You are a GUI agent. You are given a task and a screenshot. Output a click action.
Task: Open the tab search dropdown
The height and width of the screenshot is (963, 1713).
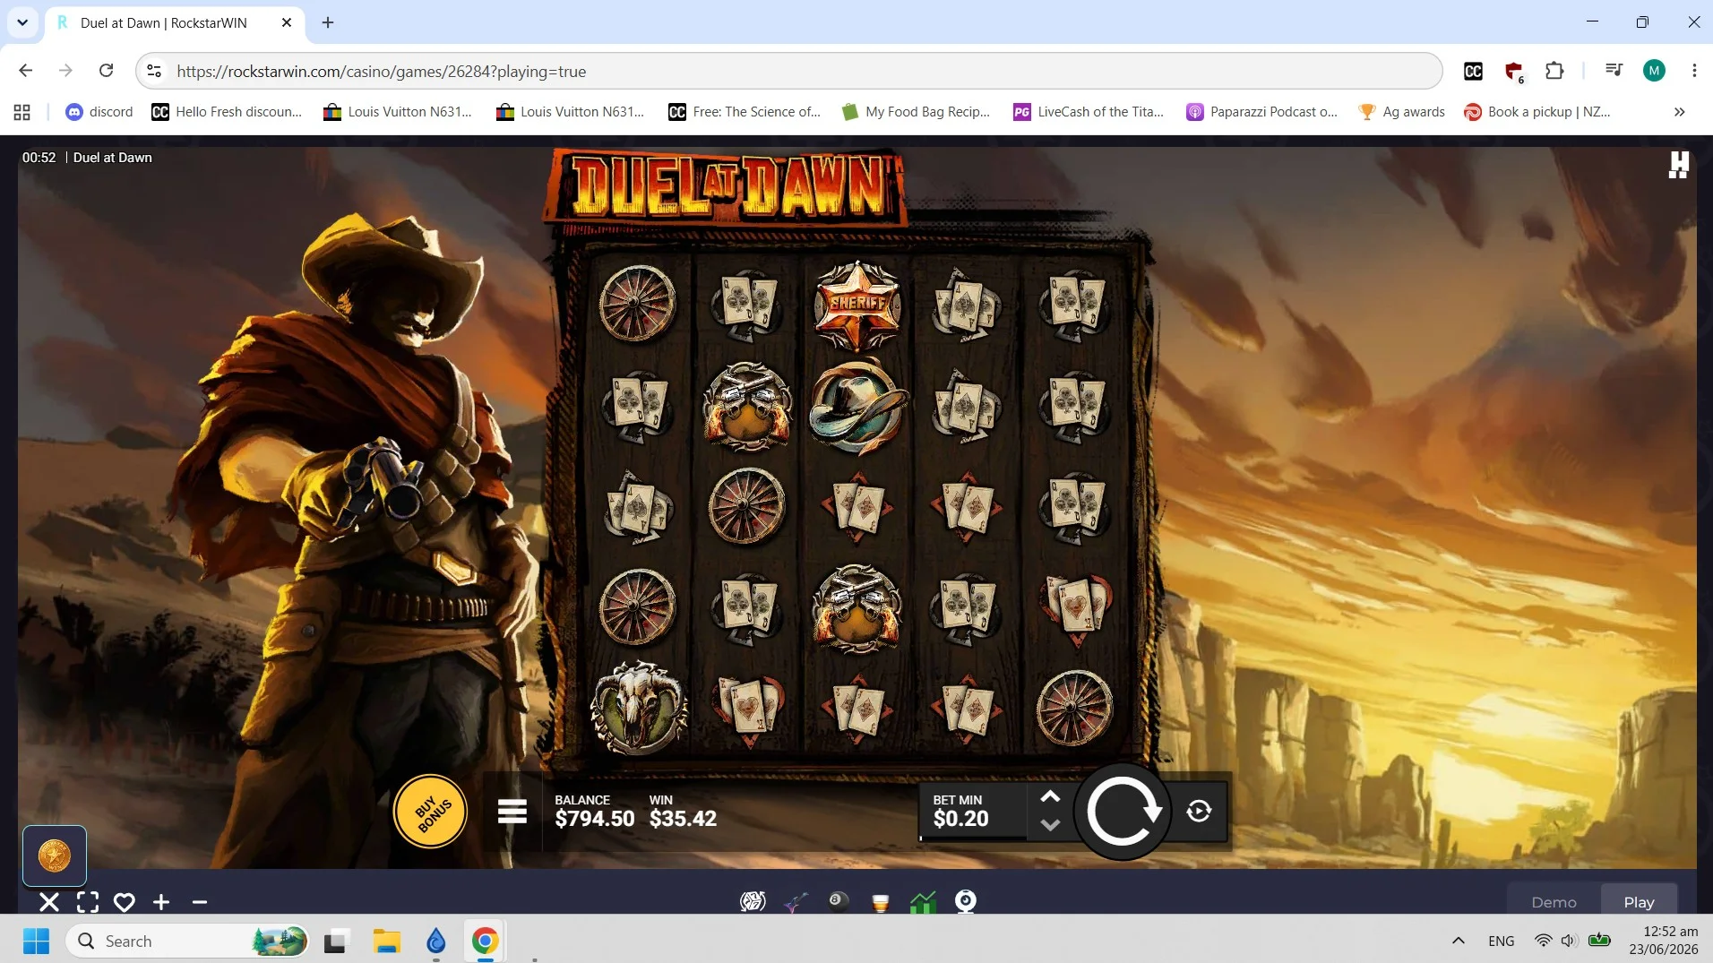[22, 22]
